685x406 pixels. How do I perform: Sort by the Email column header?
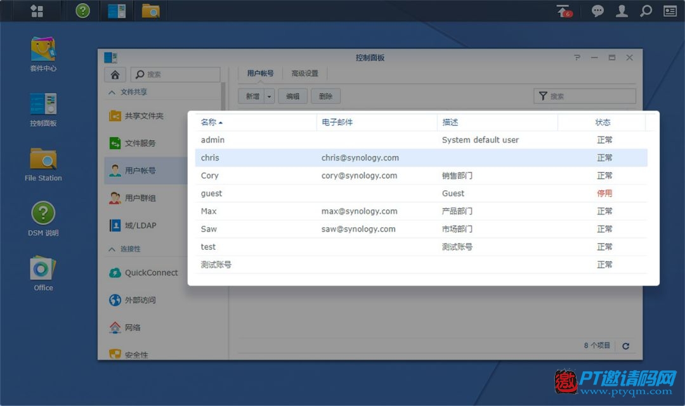[377, 122]
